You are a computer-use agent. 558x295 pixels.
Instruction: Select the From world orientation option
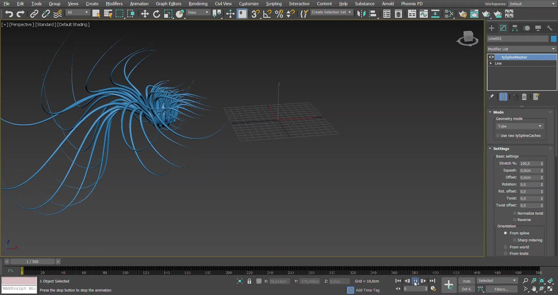[505, 247]
